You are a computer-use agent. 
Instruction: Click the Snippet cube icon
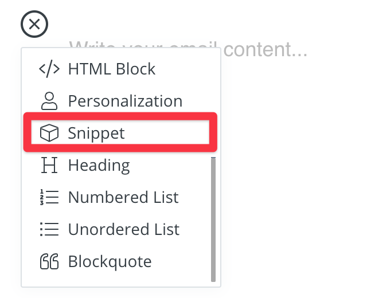click(x=49, y=134)
